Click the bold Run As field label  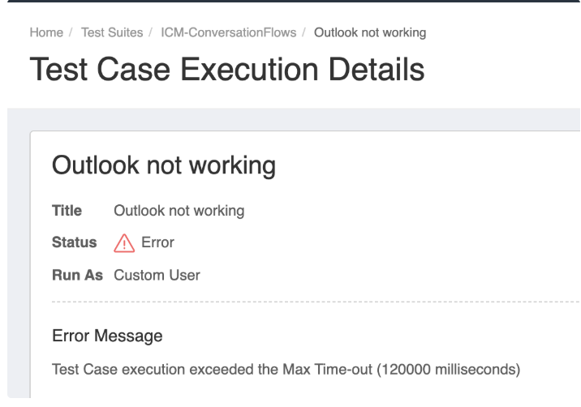[78, 275]
